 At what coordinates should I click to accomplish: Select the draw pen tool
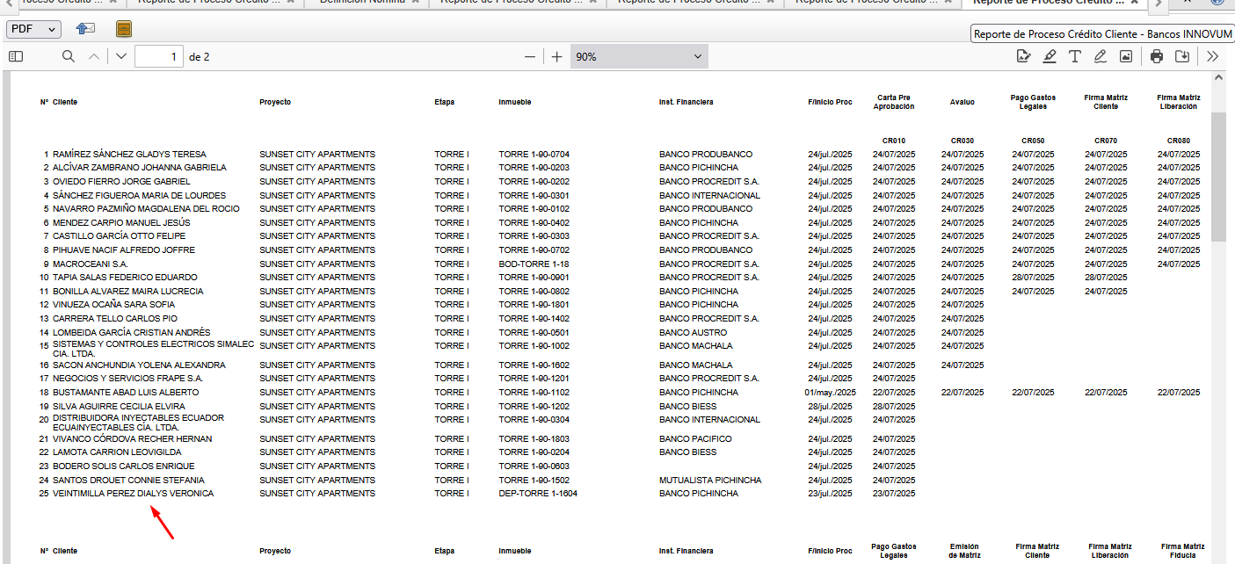tap(1100, 56)
